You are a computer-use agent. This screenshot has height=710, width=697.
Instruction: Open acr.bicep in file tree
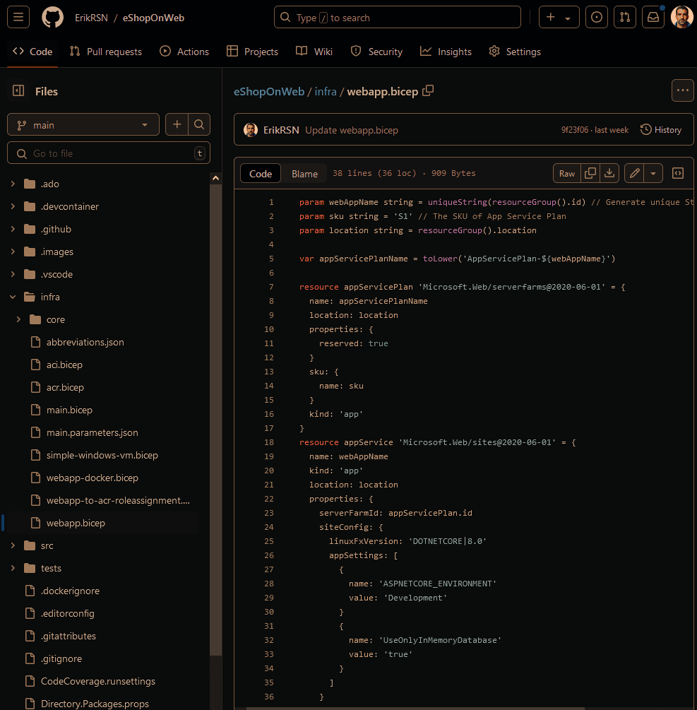click(65, 388)
